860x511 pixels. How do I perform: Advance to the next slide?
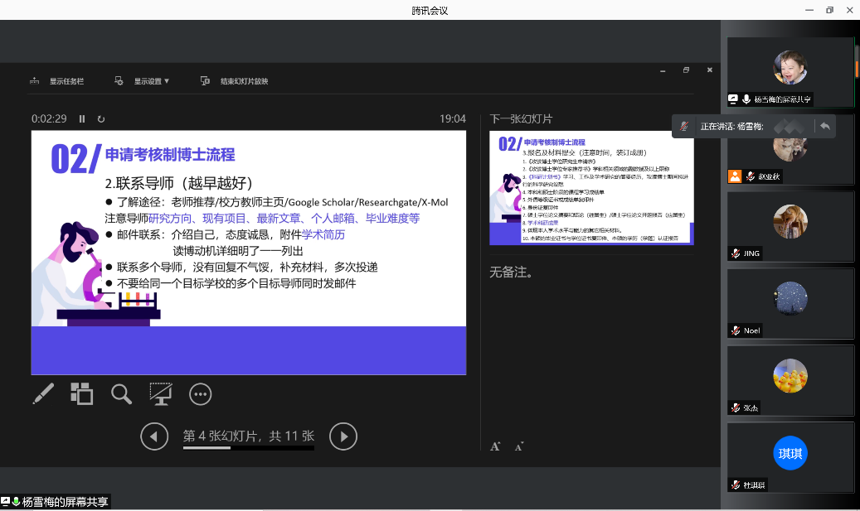click(343, 436)
